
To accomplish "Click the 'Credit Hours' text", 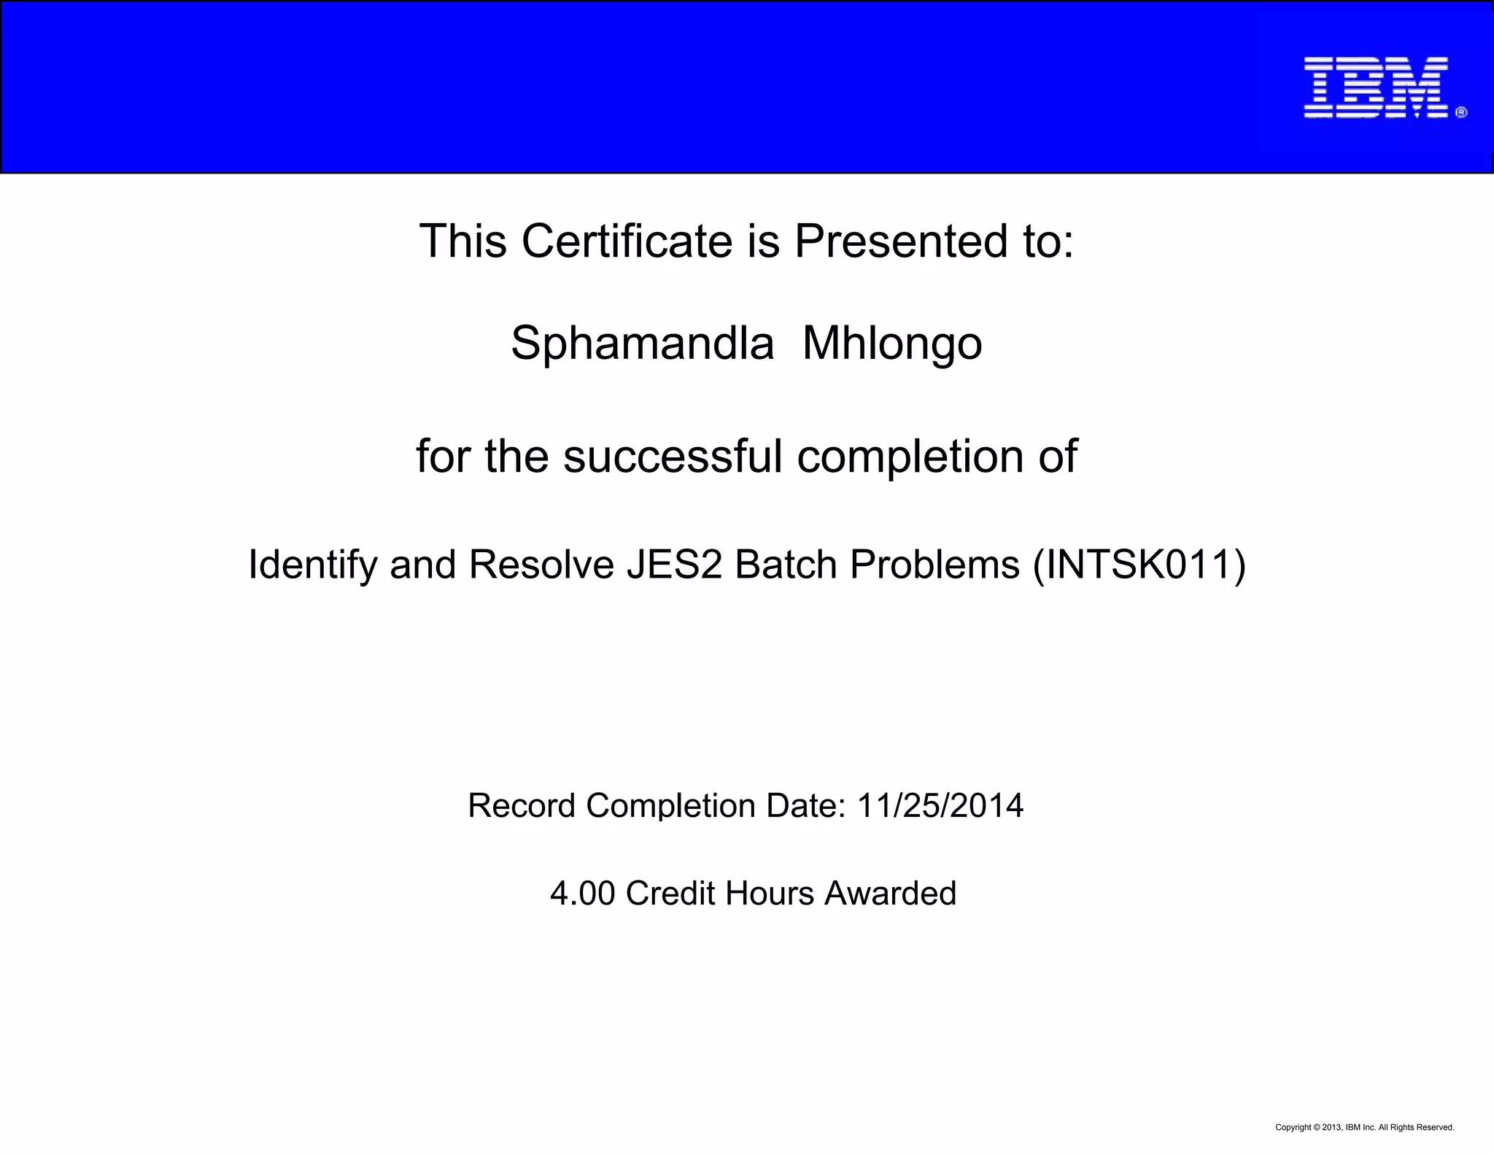I will pyautogui.click(x=719, y=894).
